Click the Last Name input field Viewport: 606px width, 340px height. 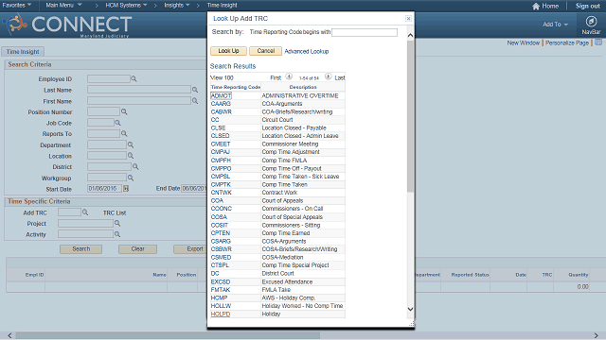[x=139, y=90]
